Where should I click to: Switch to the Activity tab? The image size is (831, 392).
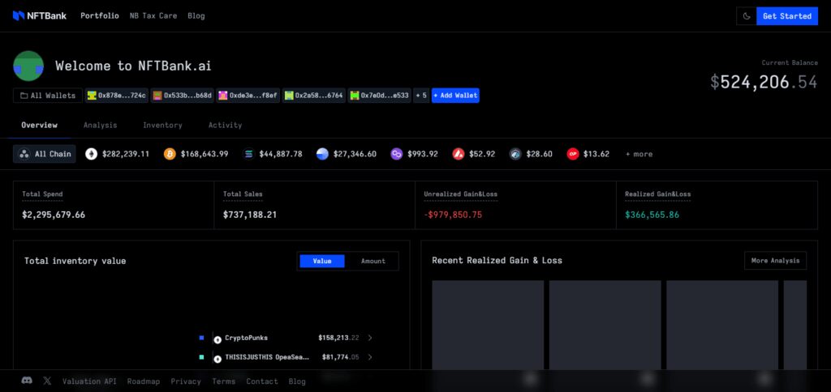pyautogui.click(x=226, y=126)
